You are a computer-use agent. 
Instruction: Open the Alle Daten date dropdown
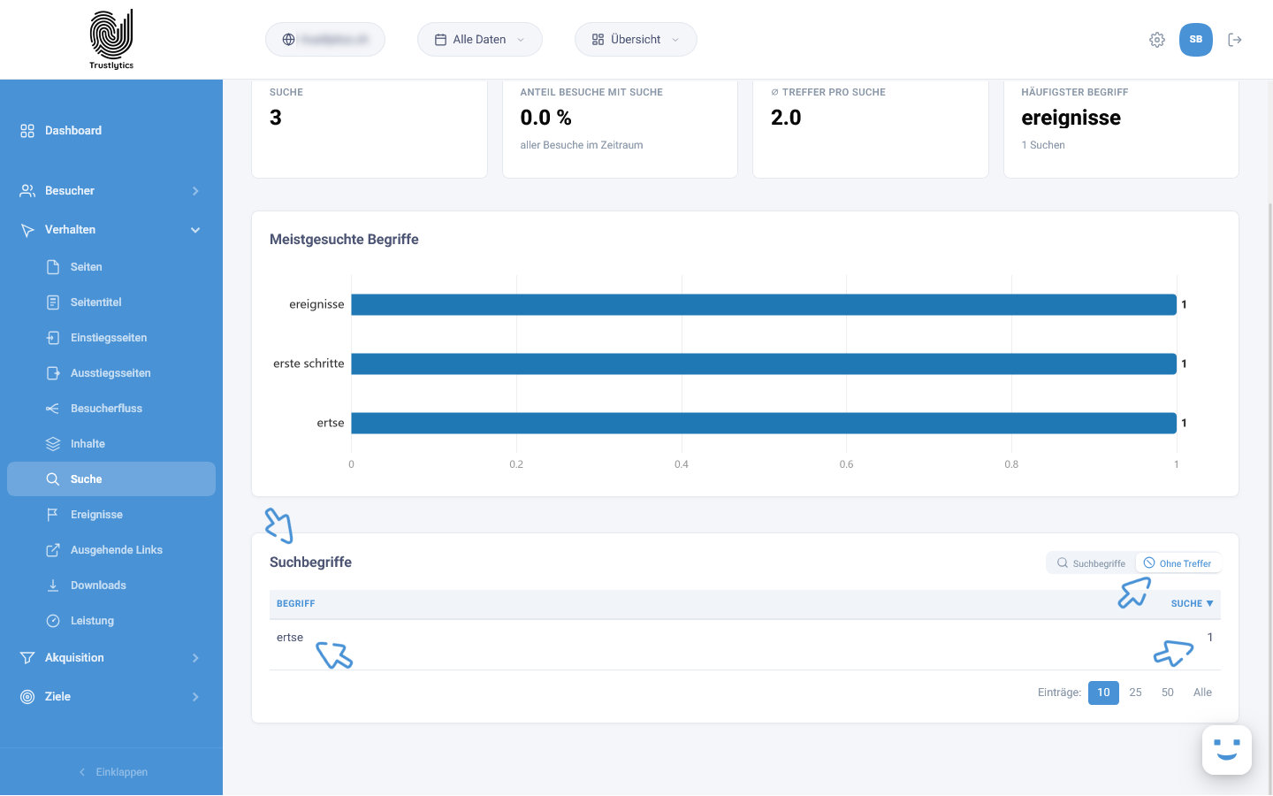coord(480,40)
